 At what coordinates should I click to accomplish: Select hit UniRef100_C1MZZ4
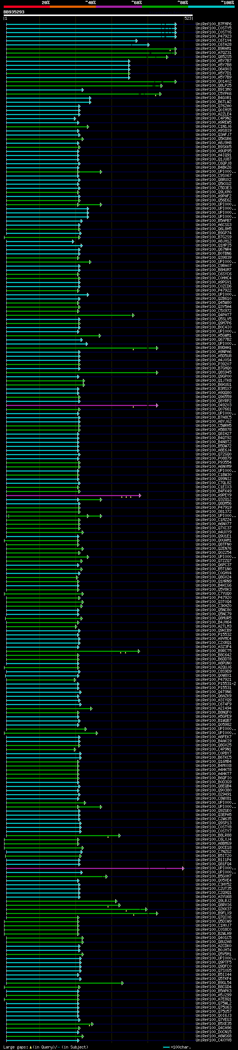[x=213, y=520]
